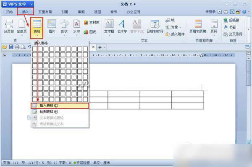This screenshot has height=167, width=252.
Task: Open the Shapes (形状) icon
Action: coord(64,26)
